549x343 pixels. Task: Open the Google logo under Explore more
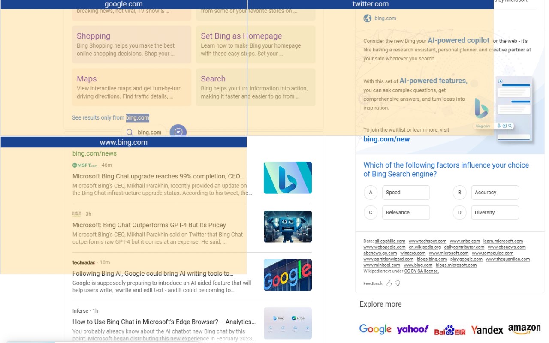tap(375, 329)
